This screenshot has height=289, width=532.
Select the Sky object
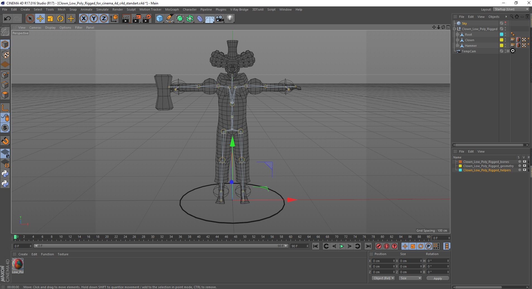pos(464,23)
